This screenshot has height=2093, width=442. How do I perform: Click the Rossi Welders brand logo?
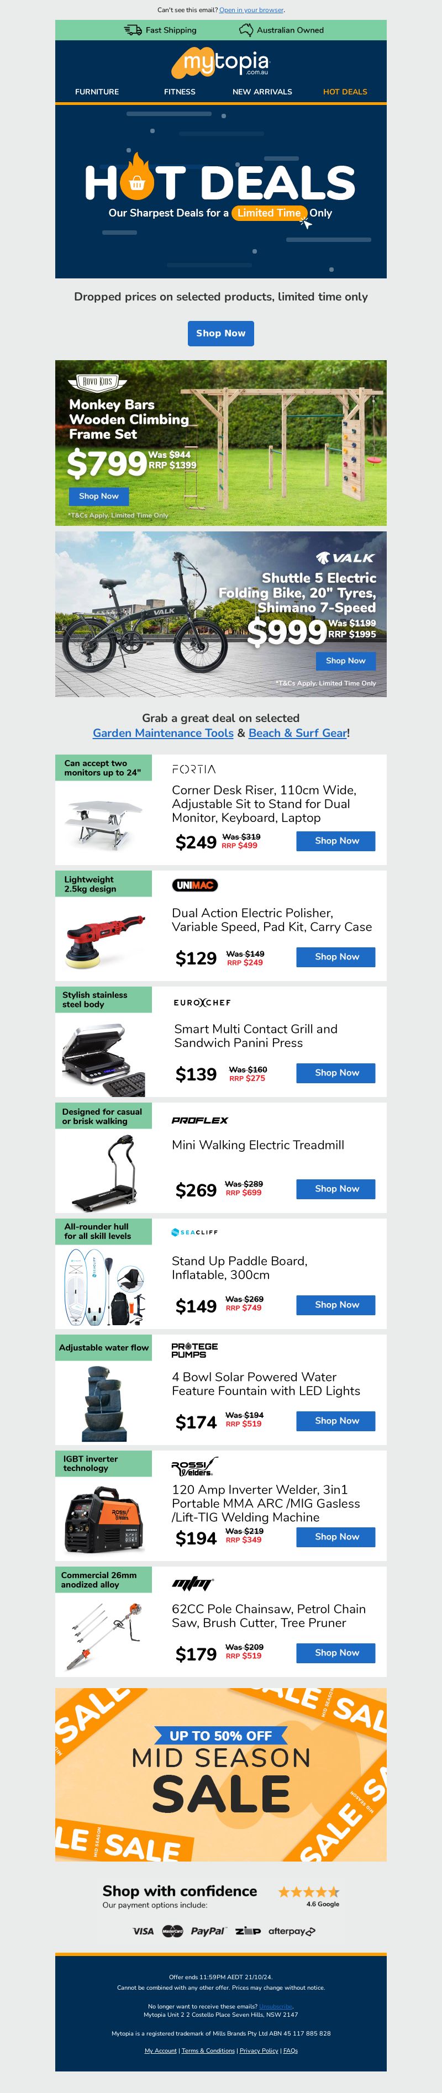point(194,1467)
